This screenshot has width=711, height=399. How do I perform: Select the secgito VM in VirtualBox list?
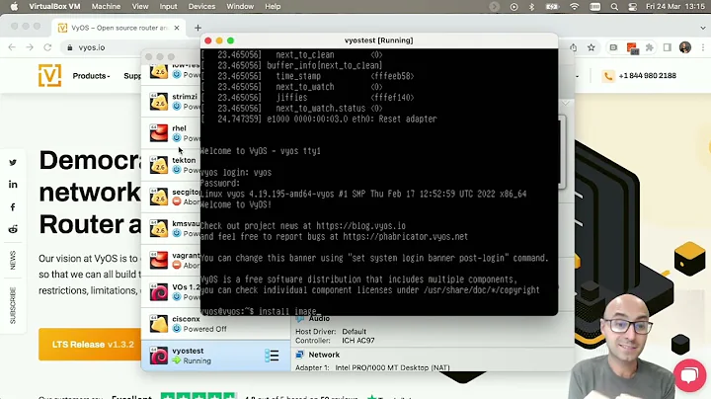[172, 197]
